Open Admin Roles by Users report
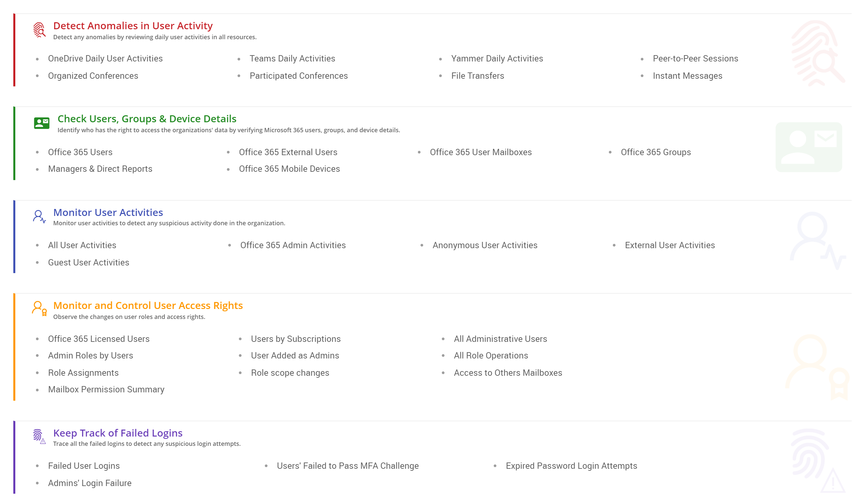Viewport: 865px width, 503px height. (x=90, y=355)
